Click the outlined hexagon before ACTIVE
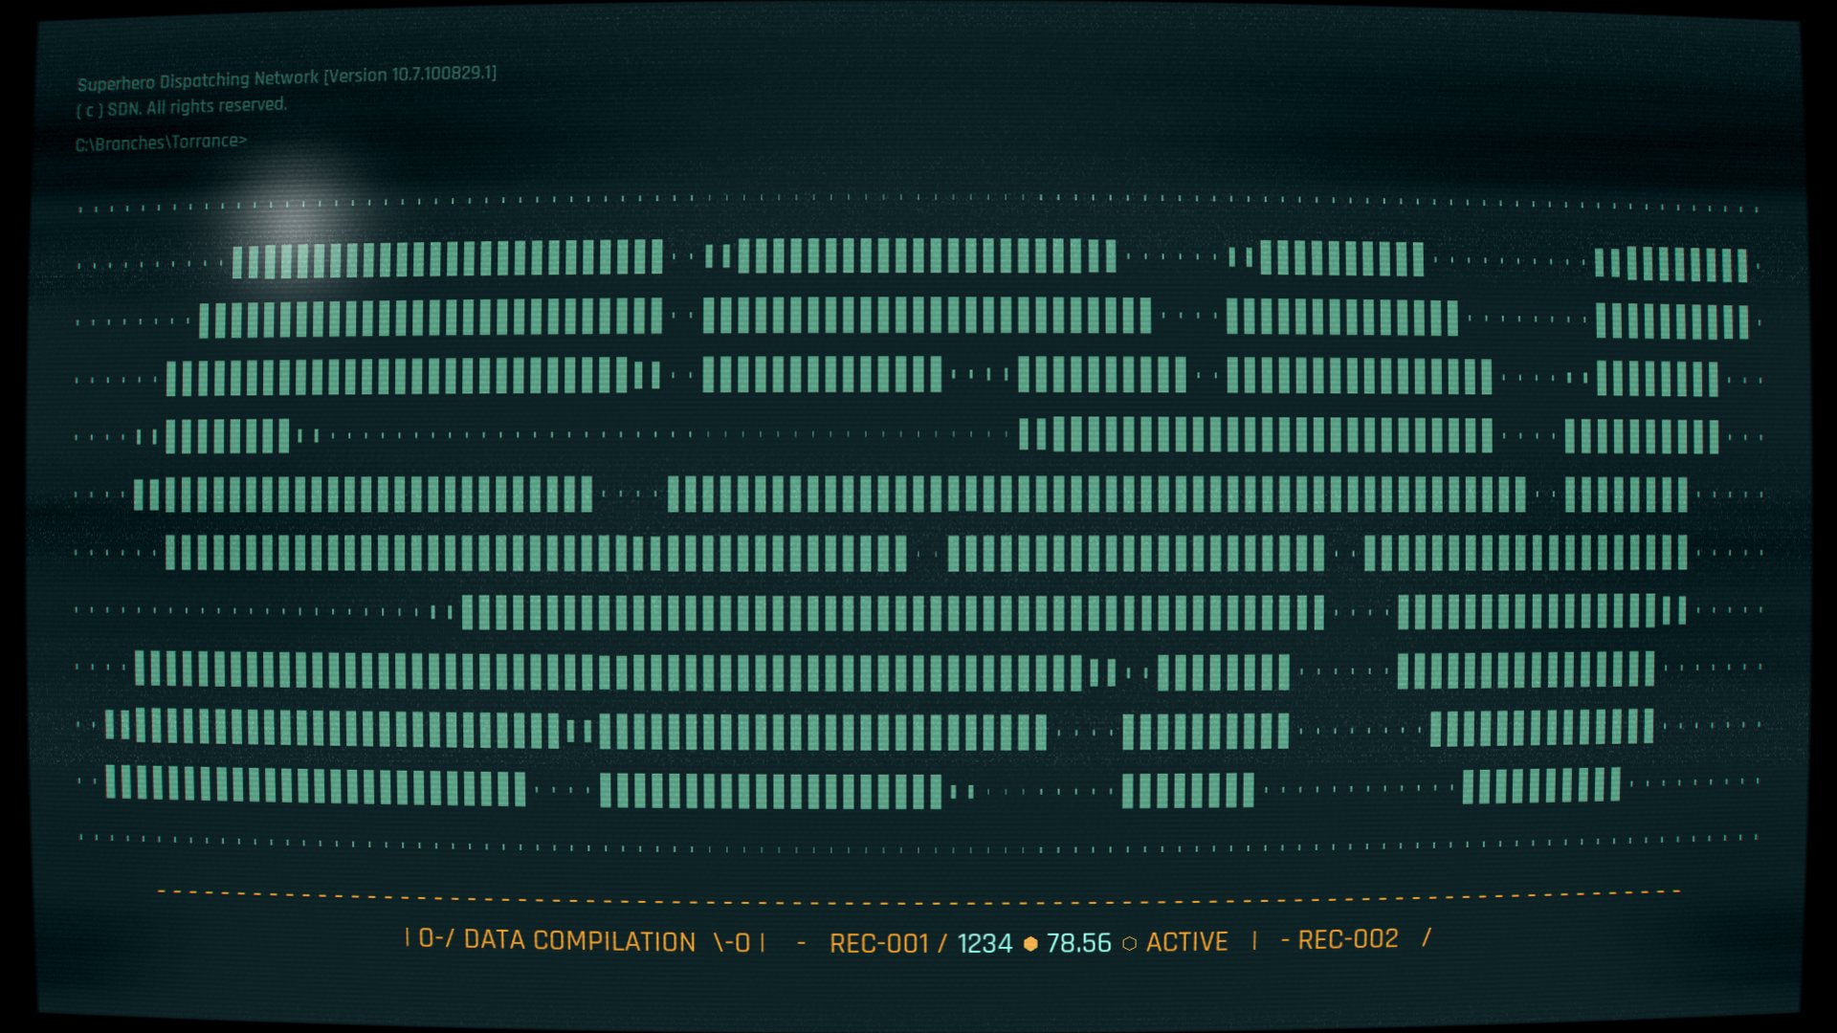Image resolution: width=1837 pixels, height=1033 pixels. tap(1129, 944)
